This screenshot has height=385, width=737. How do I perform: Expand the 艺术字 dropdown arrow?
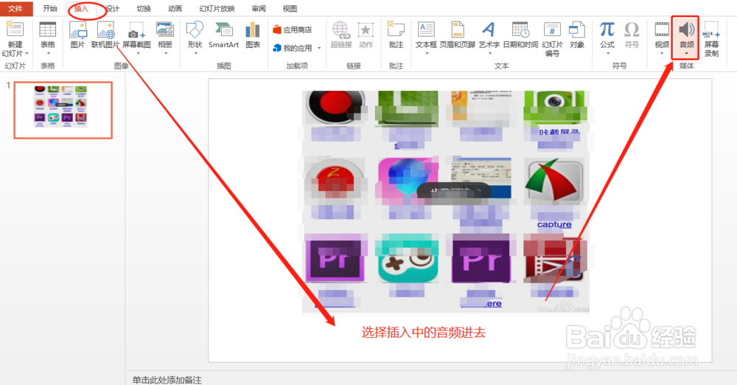(x=490, y=53)
